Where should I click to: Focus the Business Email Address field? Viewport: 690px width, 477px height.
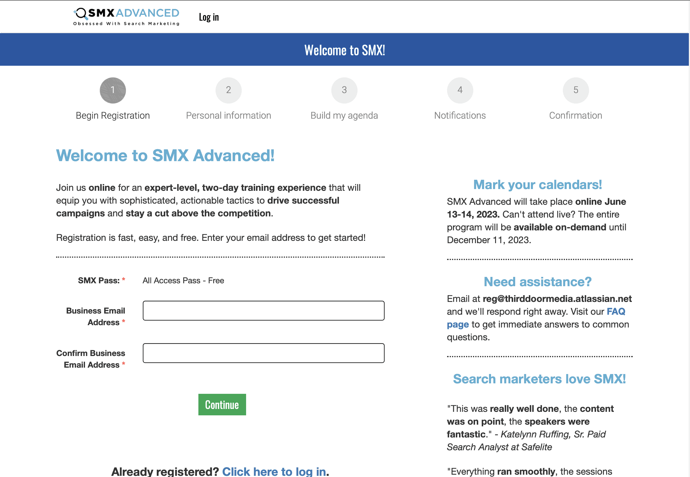(264, 311)
